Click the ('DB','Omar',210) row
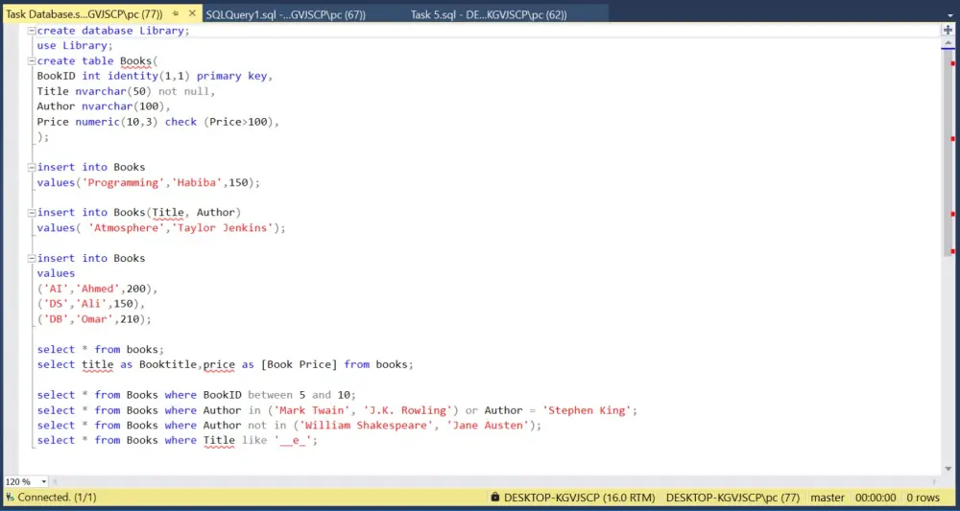 point(94,319)
